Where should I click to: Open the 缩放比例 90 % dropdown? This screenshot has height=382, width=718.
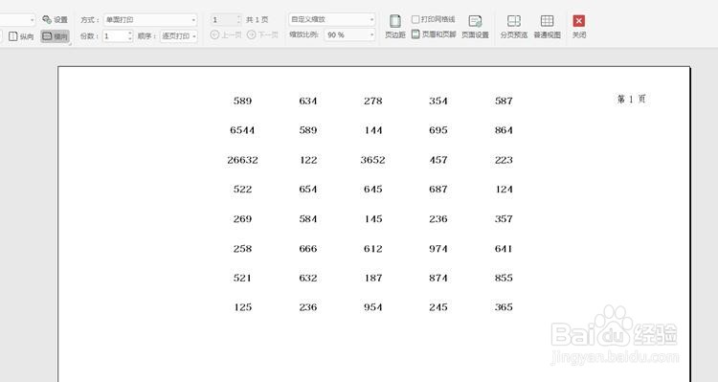(349, 34)
